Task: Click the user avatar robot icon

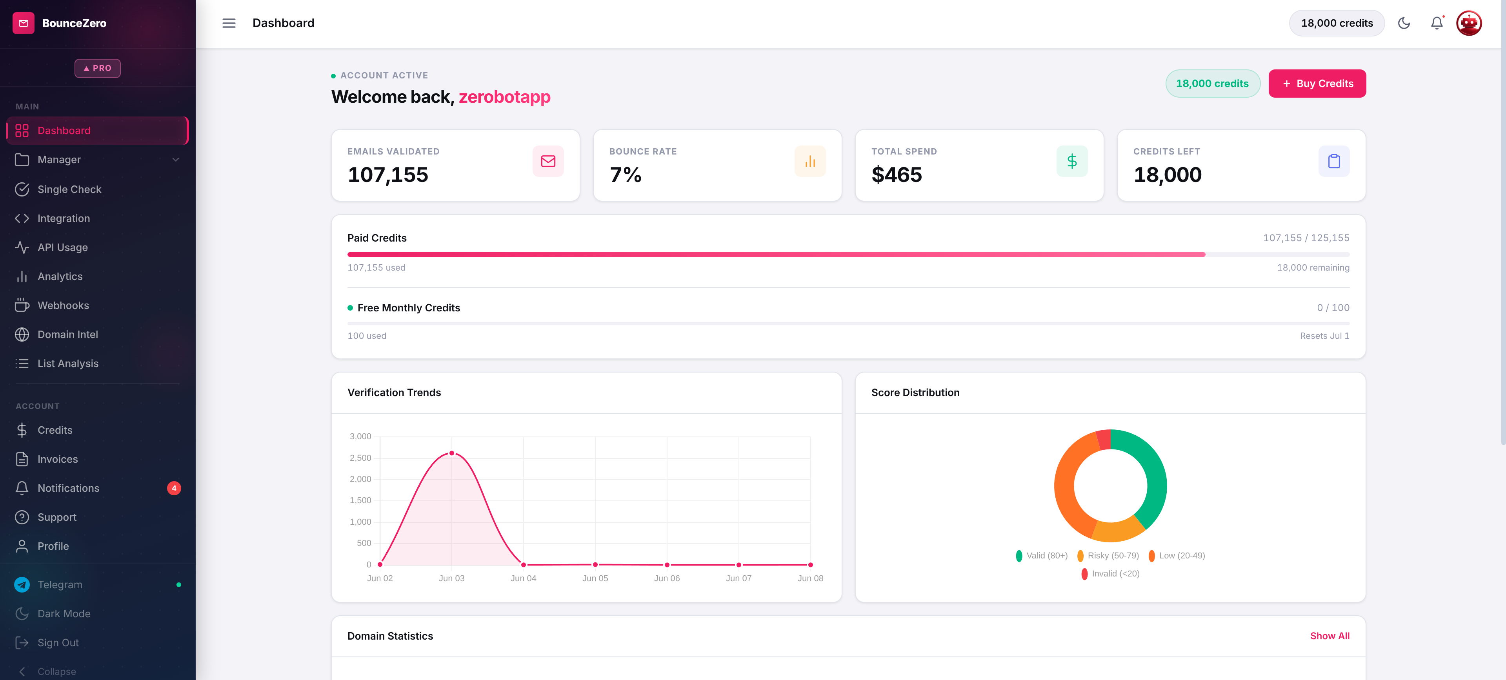Action: tap(1469, 24)
